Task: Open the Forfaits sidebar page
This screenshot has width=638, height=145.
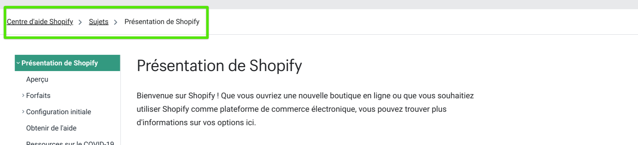Action: pyautogui.click(x=38, y=96)
